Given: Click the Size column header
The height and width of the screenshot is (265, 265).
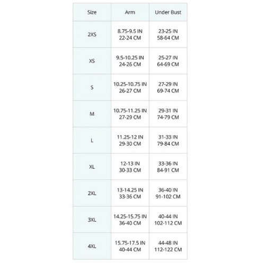Looking at the screenshot, I should [x=92, y=12].
